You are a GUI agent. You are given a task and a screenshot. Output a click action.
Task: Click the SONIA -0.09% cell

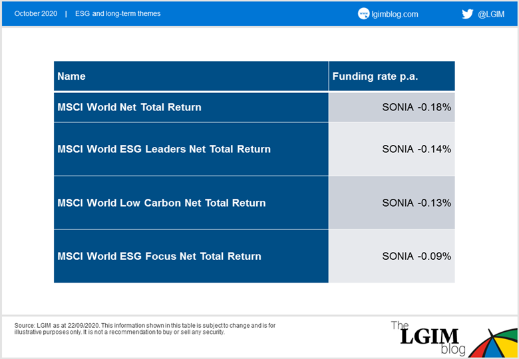[392, 256]
